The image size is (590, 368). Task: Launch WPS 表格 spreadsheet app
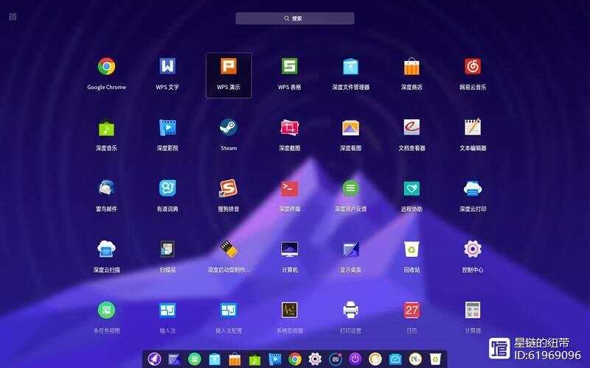pyautogui.click(x=289, y=67)
